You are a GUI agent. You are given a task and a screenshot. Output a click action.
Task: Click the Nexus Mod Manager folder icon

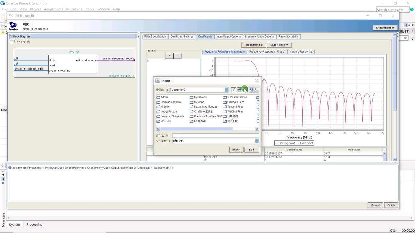(192, 107)
